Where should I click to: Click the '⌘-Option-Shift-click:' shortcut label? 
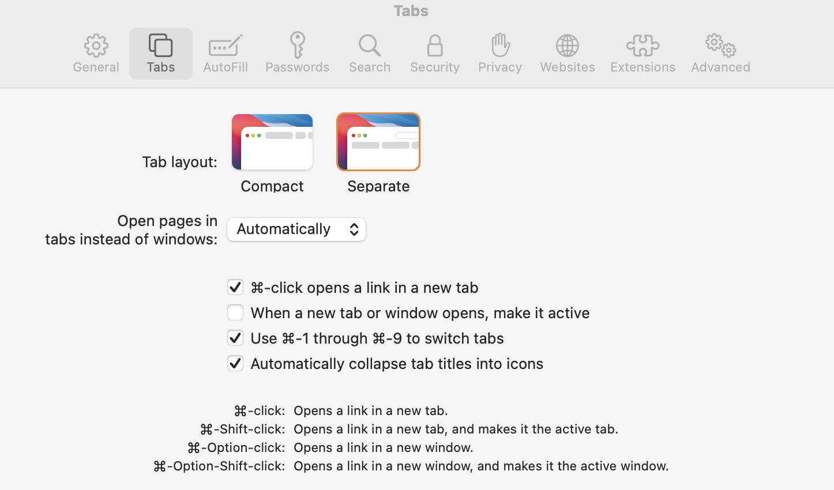(x=219, y=466)
